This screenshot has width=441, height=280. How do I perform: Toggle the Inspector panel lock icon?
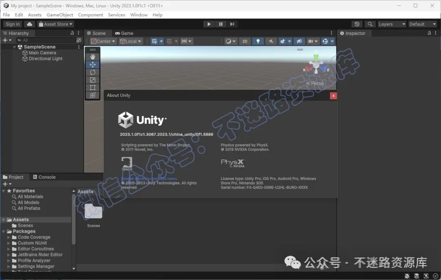(429, 33)
